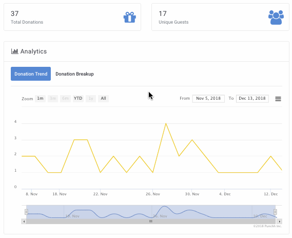The image size is (292, 238).
Task: Choose the 1y zoom option
Action: [x=91, y=98]
